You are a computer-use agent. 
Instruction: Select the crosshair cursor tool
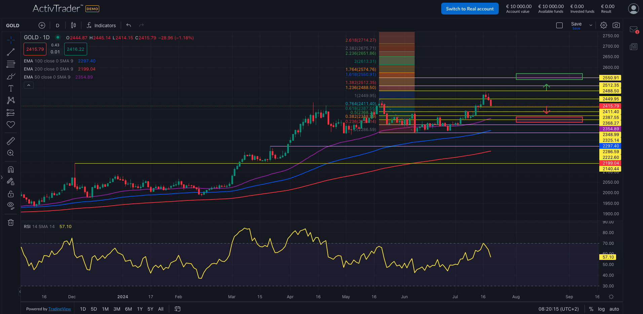click(11, 40)
